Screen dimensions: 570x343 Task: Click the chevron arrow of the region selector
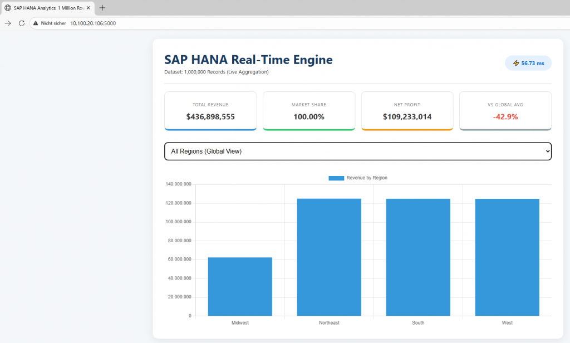(544, 151)
